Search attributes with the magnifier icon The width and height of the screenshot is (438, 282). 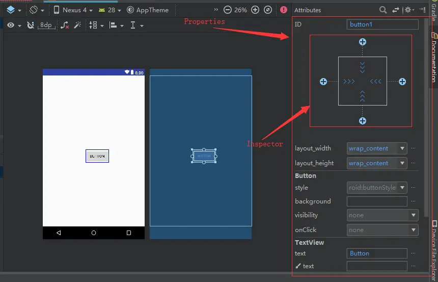[x=383, y=10]
